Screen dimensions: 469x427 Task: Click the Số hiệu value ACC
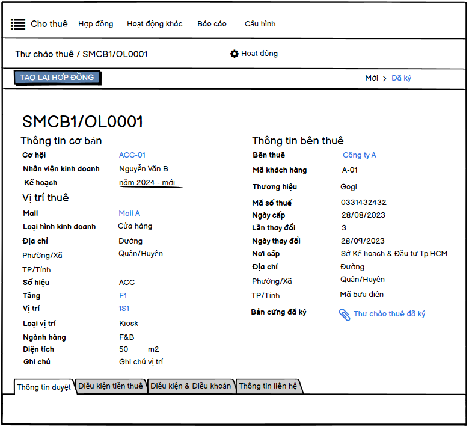pos(127,283)
